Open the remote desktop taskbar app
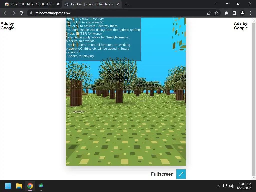This screenshot has height=192, width=256. click(x=41, y=186)
